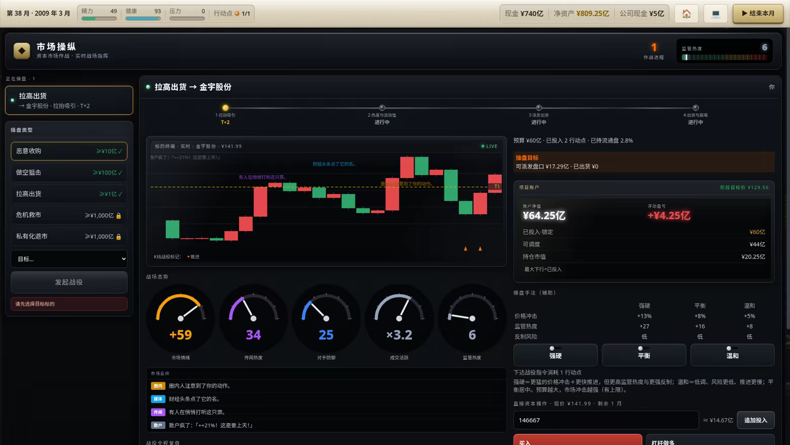Click the 精力 energy progress bar
The width and height of the screenshot is (790, 445).
click(x=99, y=19)
